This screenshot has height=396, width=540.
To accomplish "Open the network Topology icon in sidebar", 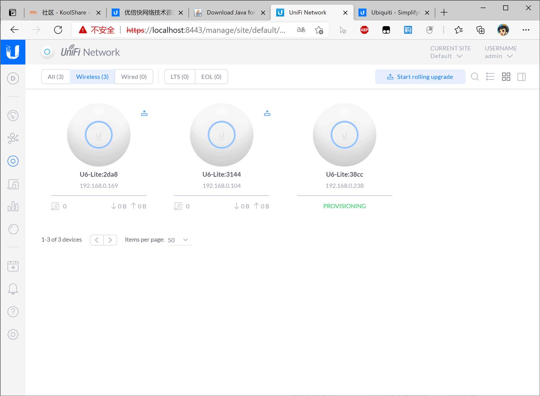I will (x=13, y=138).
